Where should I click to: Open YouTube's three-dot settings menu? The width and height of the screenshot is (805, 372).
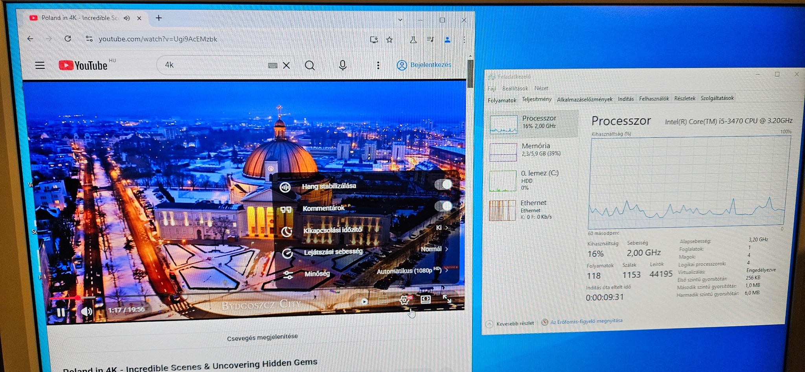pos(378,65)
